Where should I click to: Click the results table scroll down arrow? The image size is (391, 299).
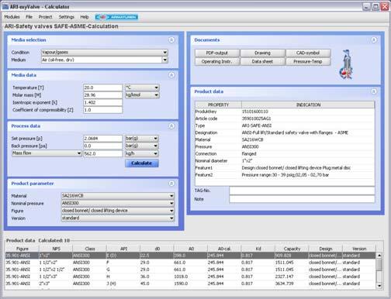(x=379, y=286)
